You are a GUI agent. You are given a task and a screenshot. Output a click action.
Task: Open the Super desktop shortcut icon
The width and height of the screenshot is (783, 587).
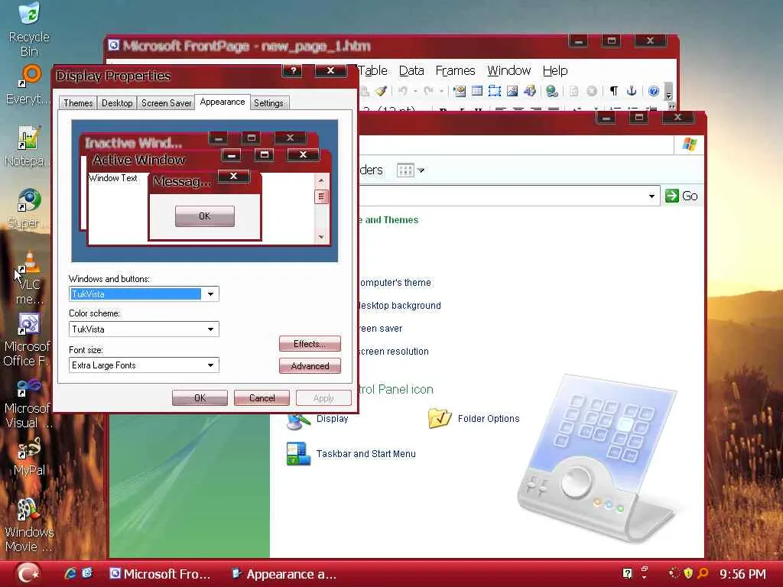coord(28,208)
